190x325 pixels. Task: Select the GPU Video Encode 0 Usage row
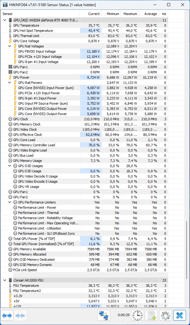[84, 181]
